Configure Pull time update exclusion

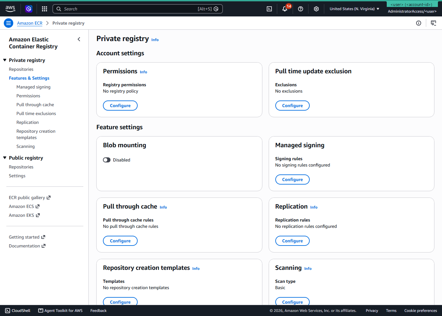[x=292, y=106]
